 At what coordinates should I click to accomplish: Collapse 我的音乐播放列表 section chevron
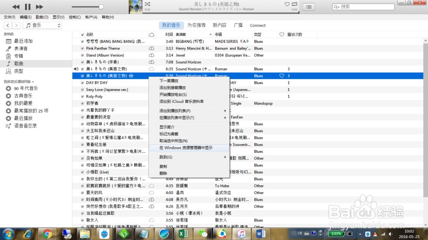point(33,82)
